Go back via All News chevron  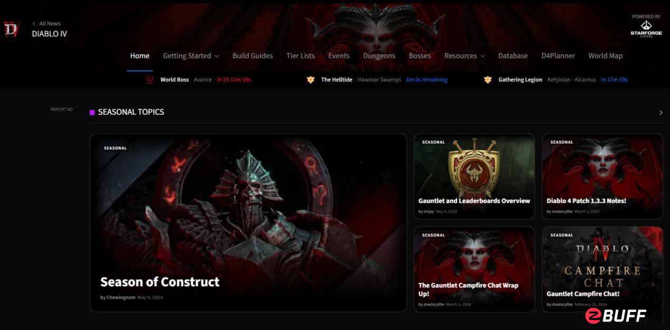[x=34, y=24]
